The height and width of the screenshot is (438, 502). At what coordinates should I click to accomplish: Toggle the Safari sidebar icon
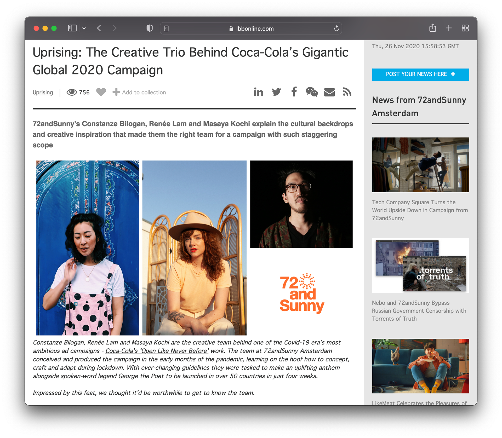tap(72, 28)
